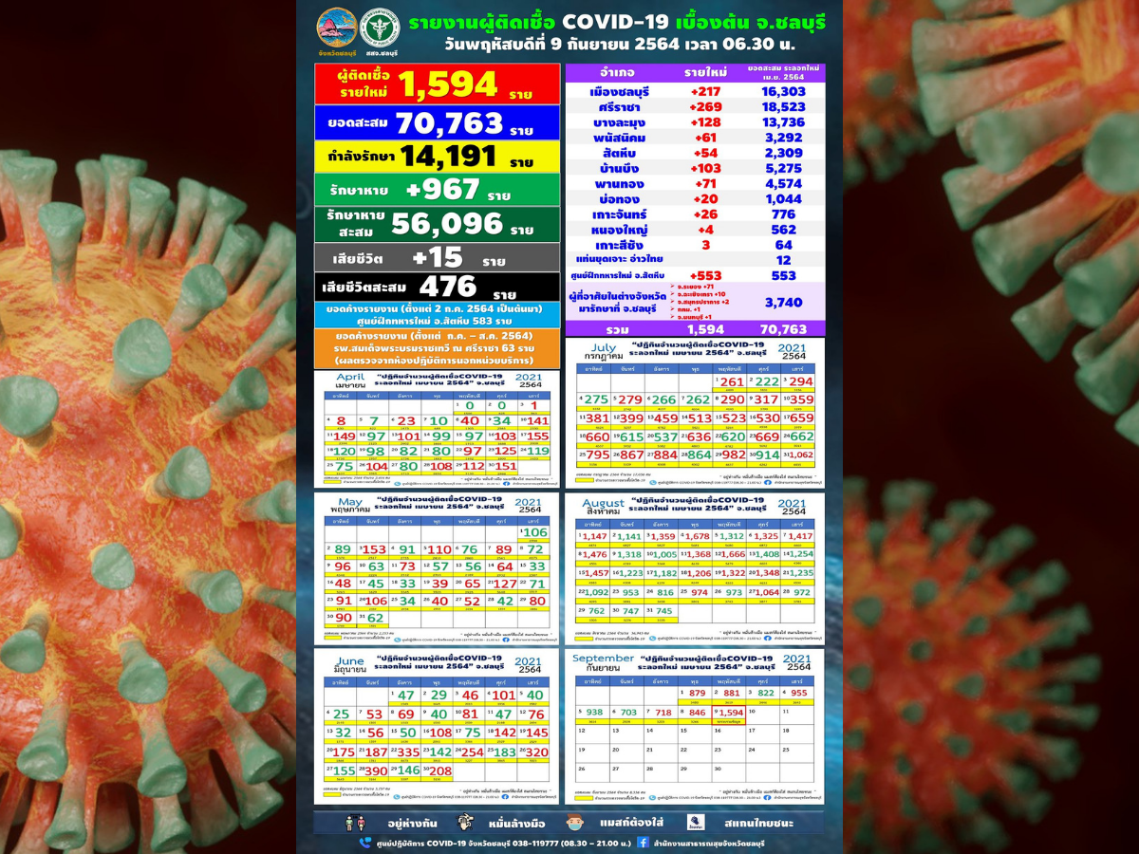This screenshot has width=1139, height=854.
Task: Click the orange backlog note mentioning 63 ราย
Action: (437, 349)
